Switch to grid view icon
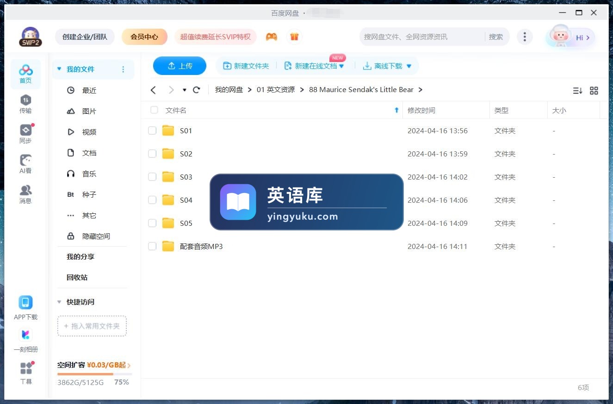 click(594, 91)
